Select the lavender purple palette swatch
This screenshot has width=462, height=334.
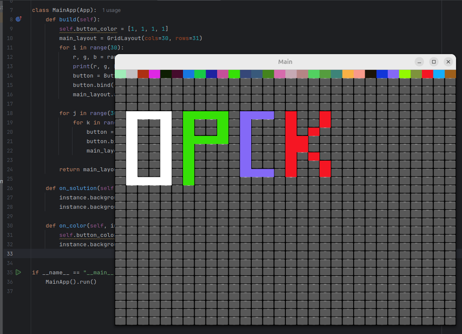point(393,74)
